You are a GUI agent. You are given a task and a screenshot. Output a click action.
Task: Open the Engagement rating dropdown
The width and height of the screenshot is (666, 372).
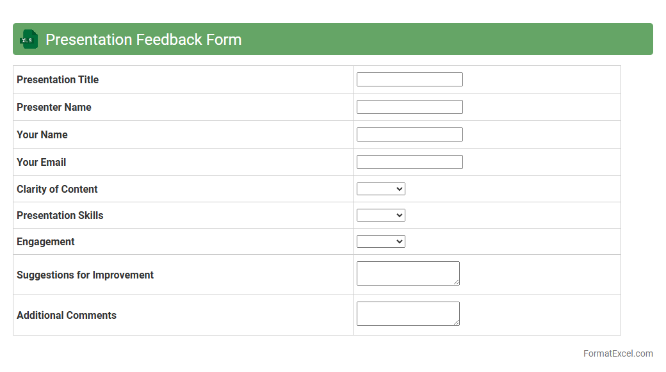(380, 241)
